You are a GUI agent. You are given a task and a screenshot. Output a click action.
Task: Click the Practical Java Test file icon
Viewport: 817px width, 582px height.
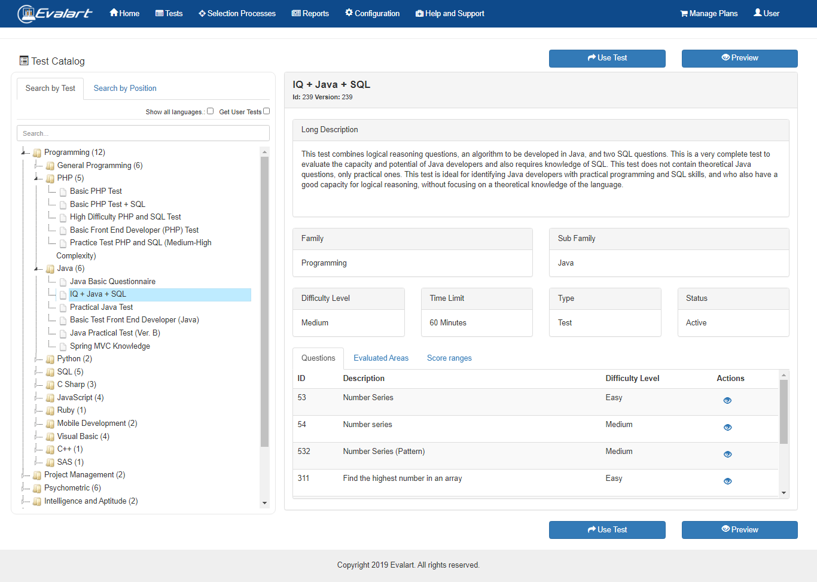click(63, 308)
